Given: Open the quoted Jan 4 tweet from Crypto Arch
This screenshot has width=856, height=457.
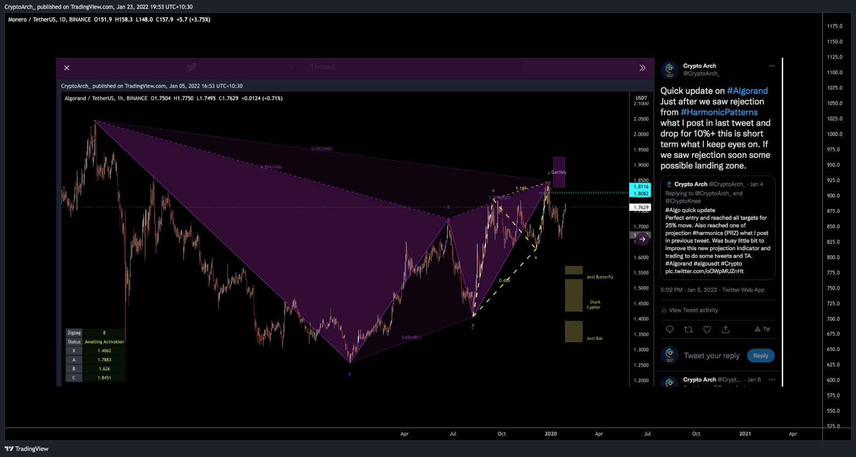Looking at the screenshot, I should (x=718, y=228).
